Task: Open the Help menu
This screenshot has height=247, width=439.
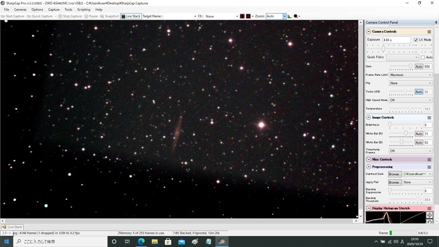Action: (99, 9)
